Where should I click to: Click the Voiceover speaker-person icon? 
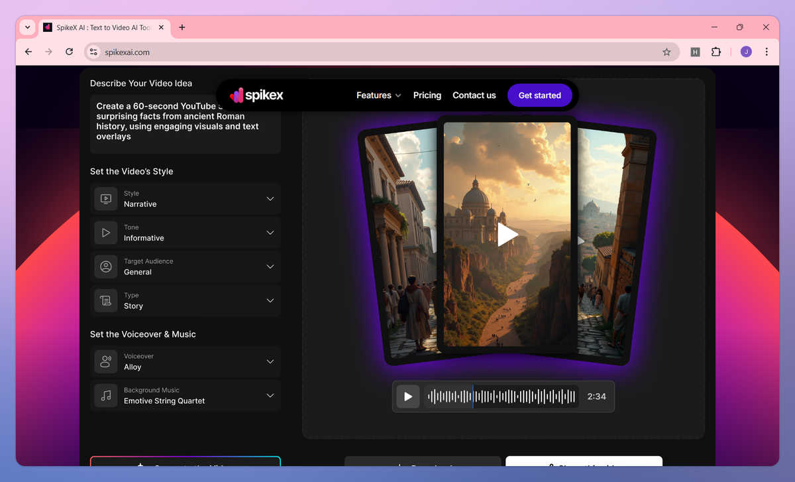[106, 361]
